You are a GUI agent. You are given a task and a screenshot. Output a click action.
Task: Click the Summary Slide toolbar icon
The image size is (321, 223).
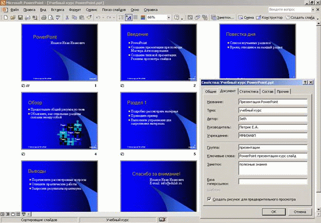pos(205,17)
